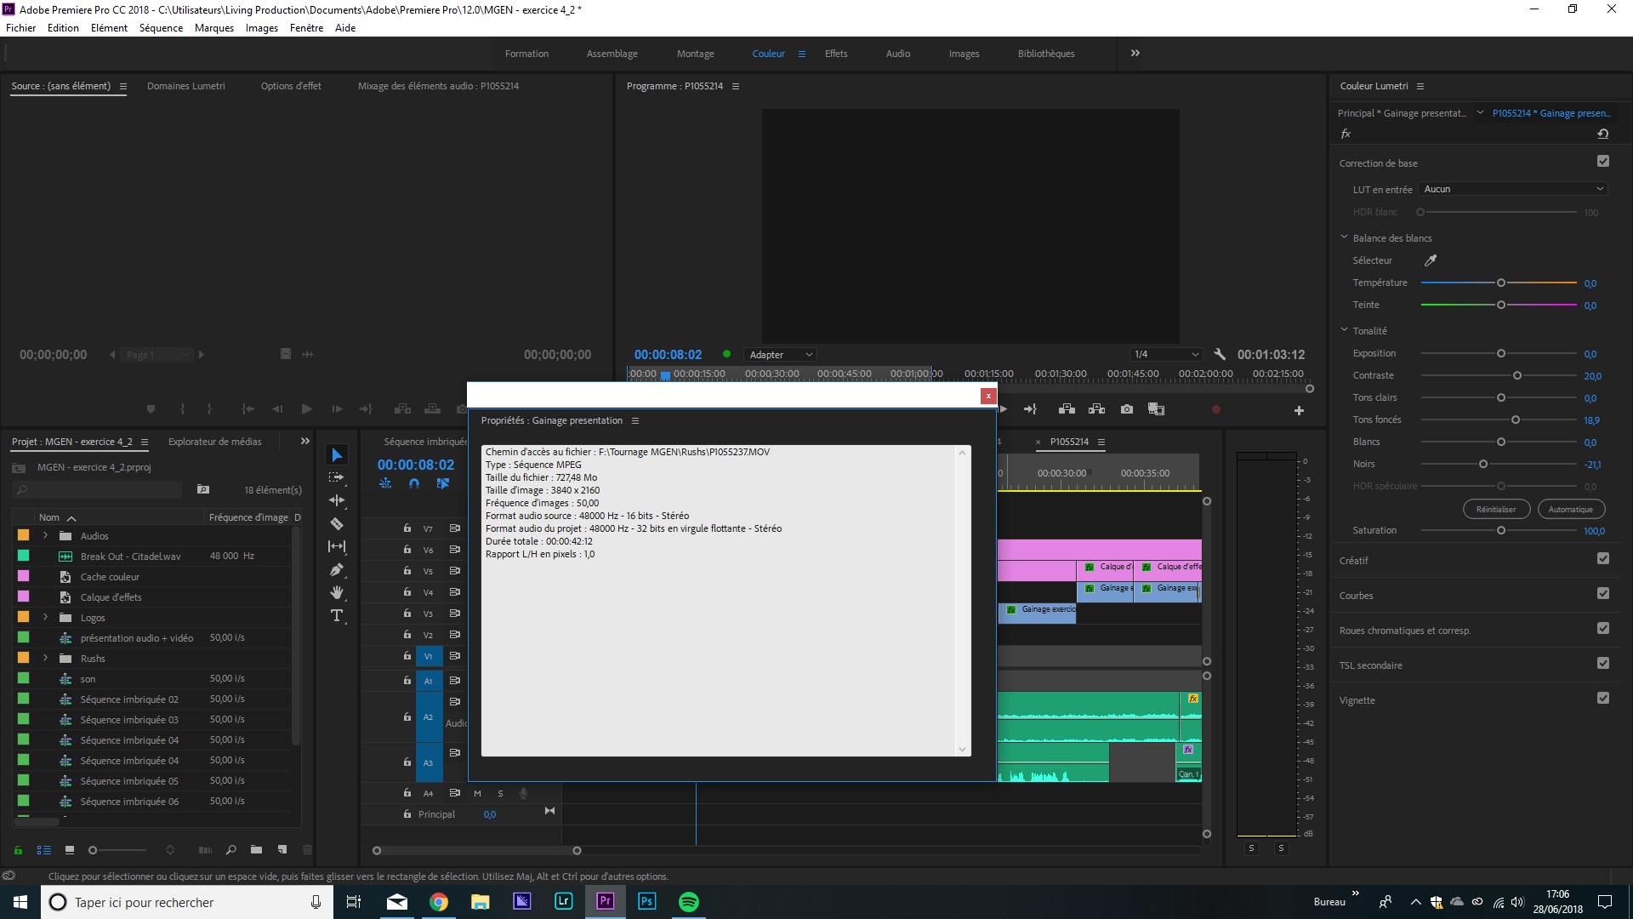This screenshot has width=1633, height=919.
Task: Switch Project panel to Icon View
Action: coord(70,850)
